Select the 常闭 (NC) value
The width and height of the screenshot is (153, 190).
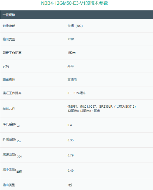coord(75,26)
